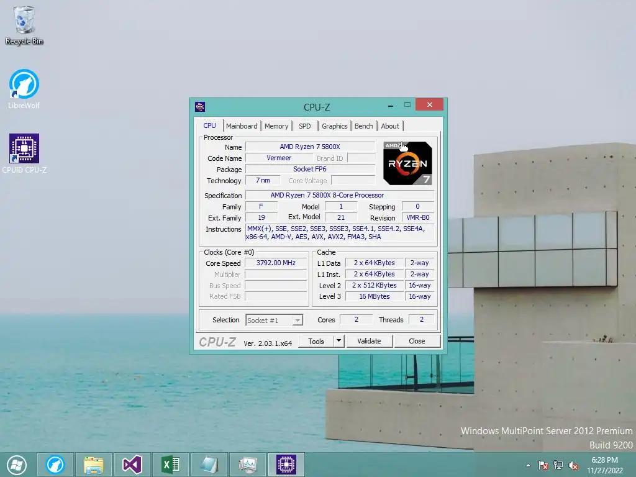Screen dimensions: 636x477
Task: Click the version text Ver. 2.03.1.x64
Action: point(268,343)
